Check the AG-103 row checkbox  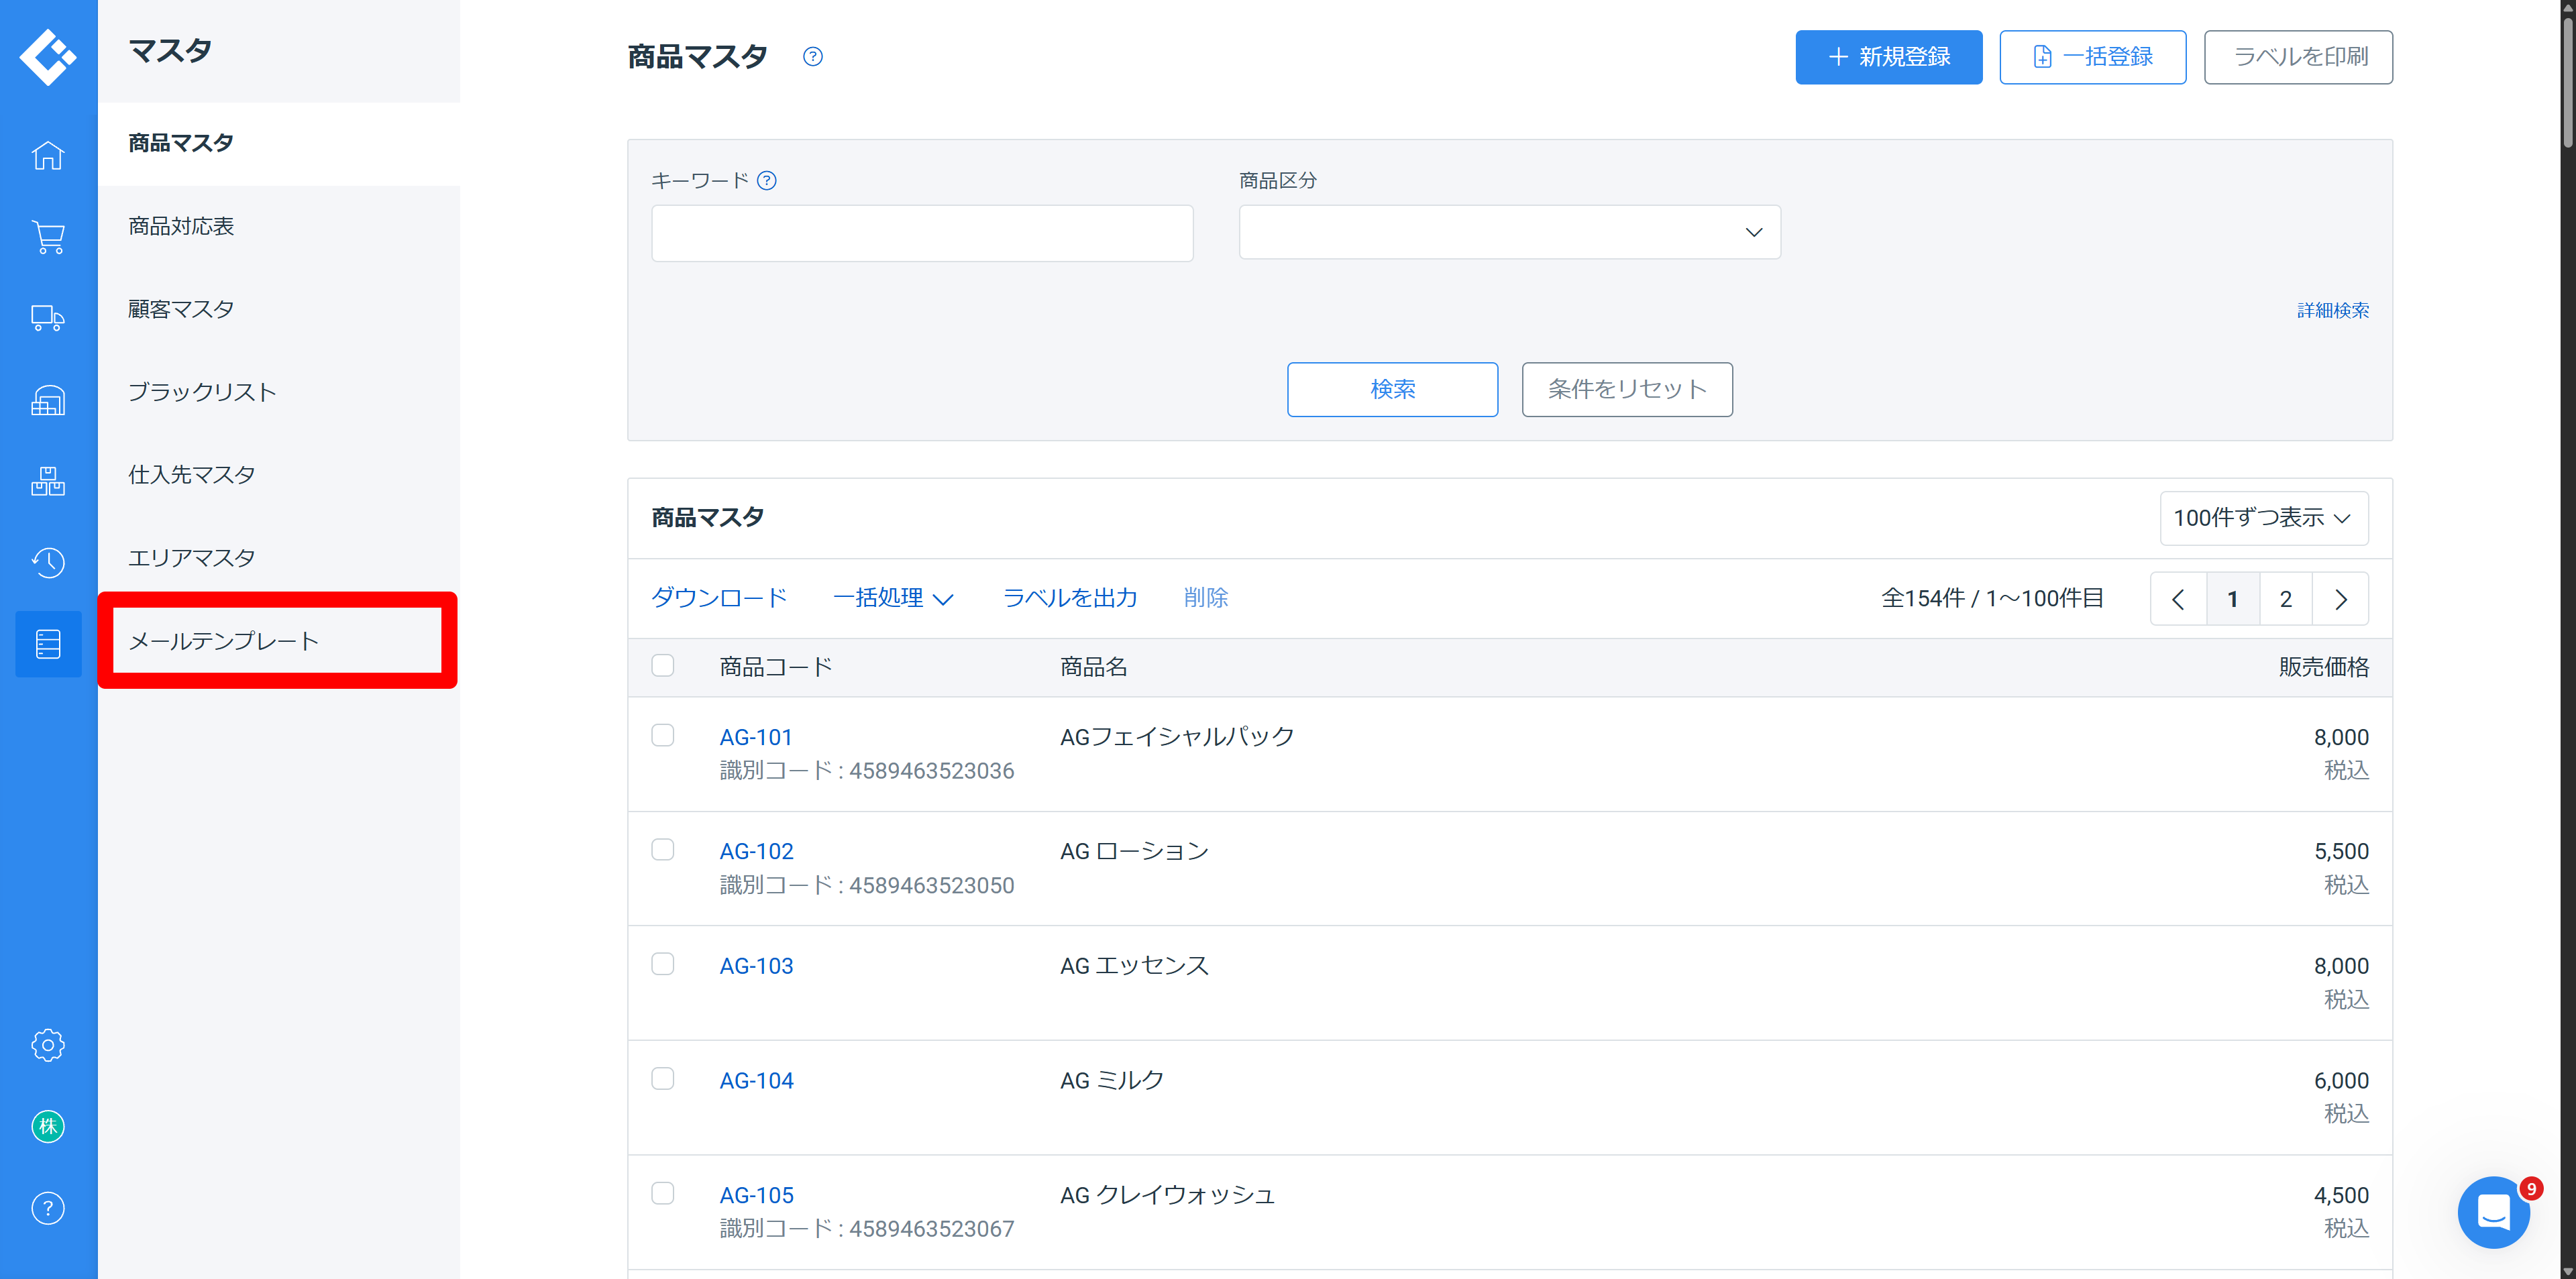[663, 964]
